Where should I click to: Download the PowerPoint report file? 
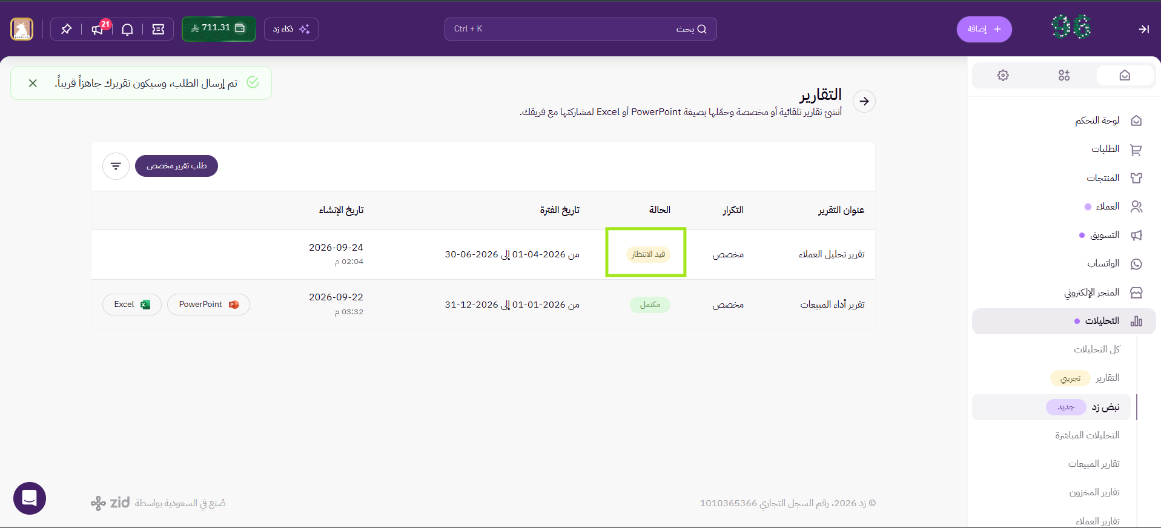tap(208, 305)
